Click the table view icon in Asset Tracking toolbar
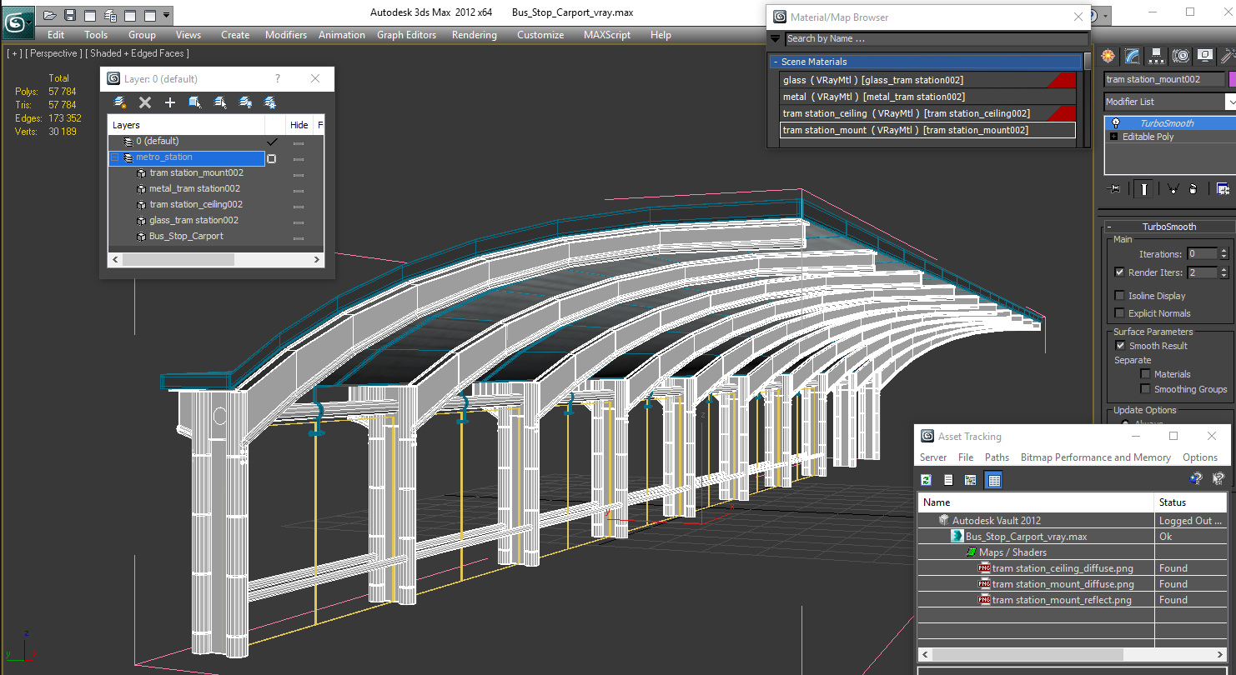1236x675 pixels. tap(992, 480)
